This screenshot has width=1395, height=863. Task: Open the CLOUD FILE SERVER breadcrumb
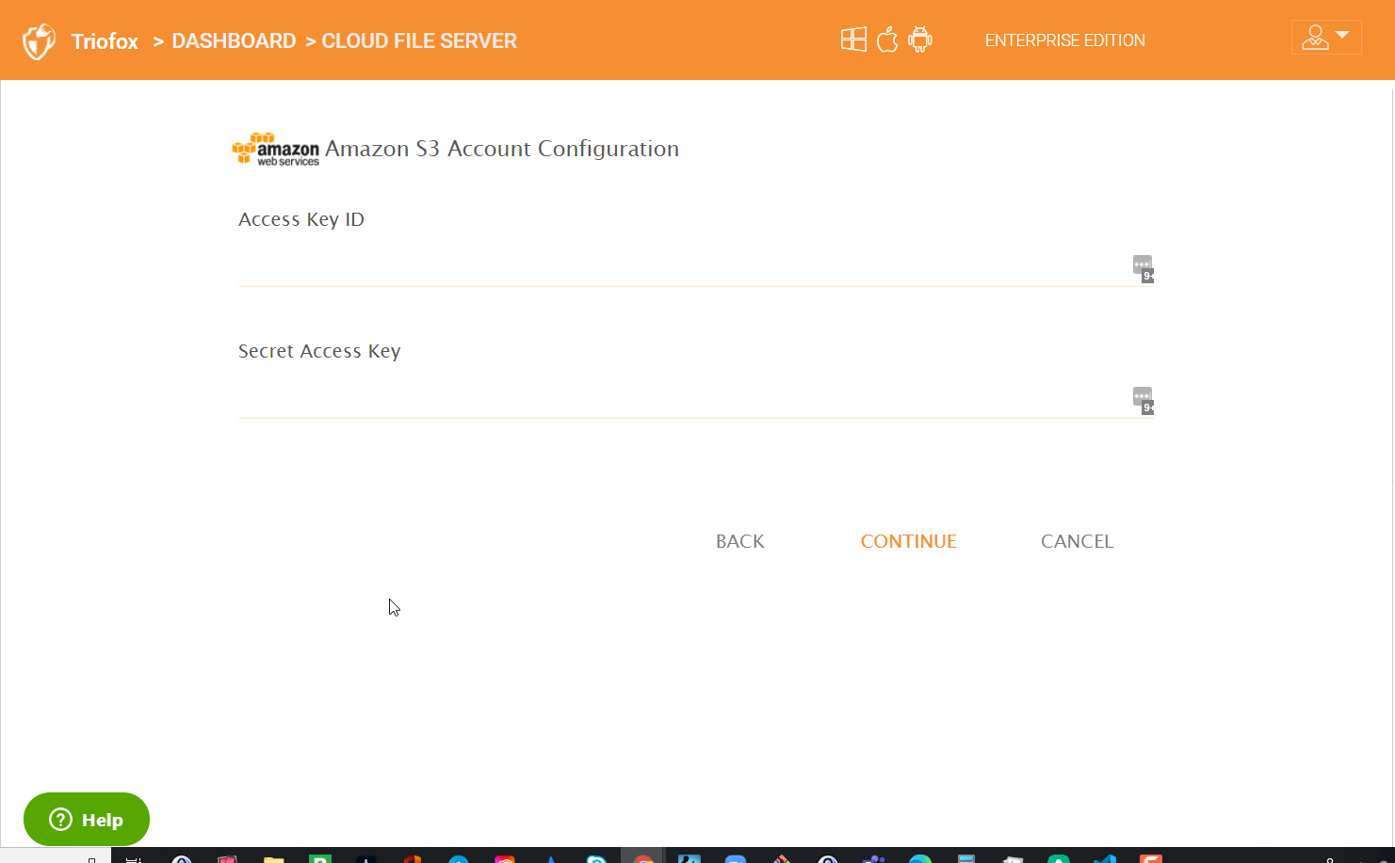coord(419,41)
